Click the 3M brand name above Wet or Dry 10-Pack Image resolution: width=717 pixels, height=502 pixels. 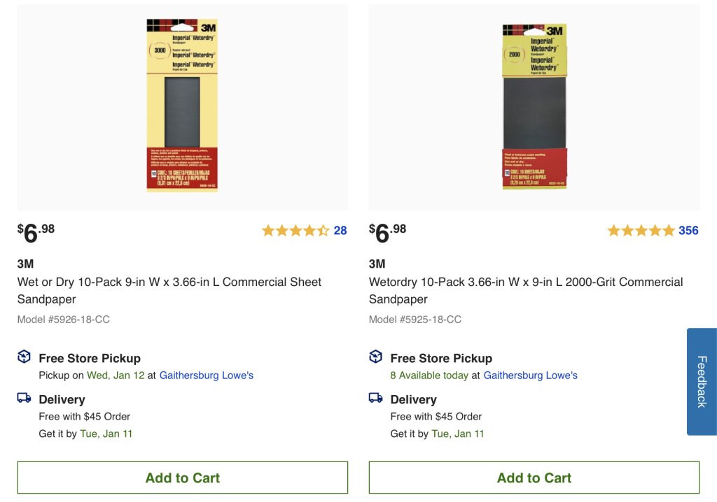coord(26,264)
